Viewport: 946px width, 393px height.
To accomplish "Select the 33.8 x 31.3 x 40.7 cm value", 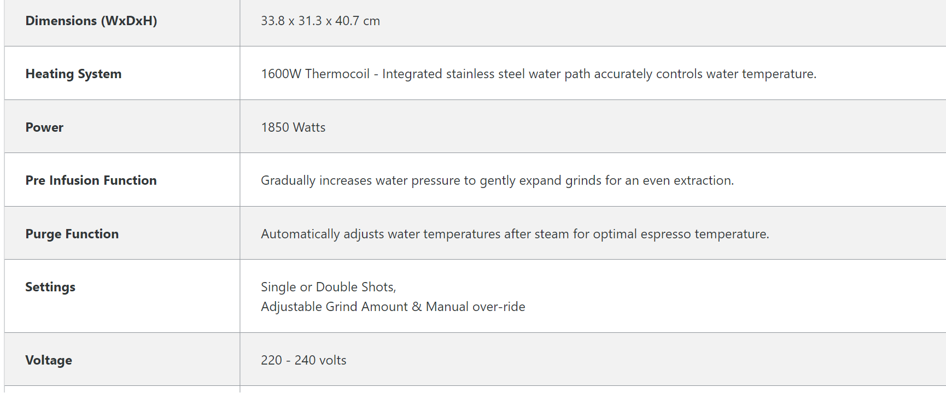I will coord(320,21).
